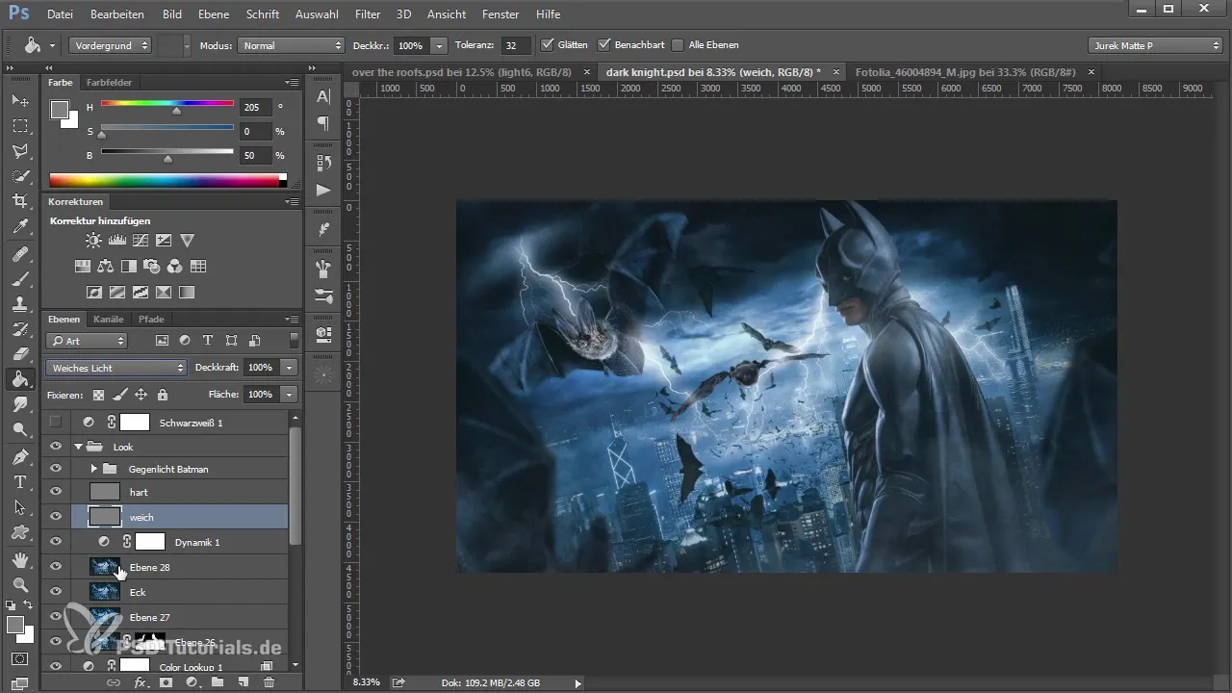Open the Bearbeiten menu
1232x693 pixels.
click(116, 15)
